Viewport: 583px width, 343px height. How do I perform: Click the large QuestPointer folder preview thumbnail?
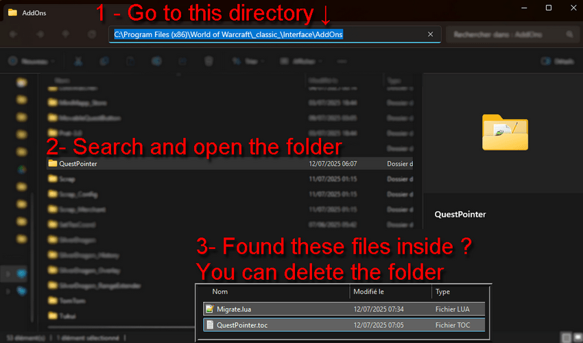click(x=505, y=132)
